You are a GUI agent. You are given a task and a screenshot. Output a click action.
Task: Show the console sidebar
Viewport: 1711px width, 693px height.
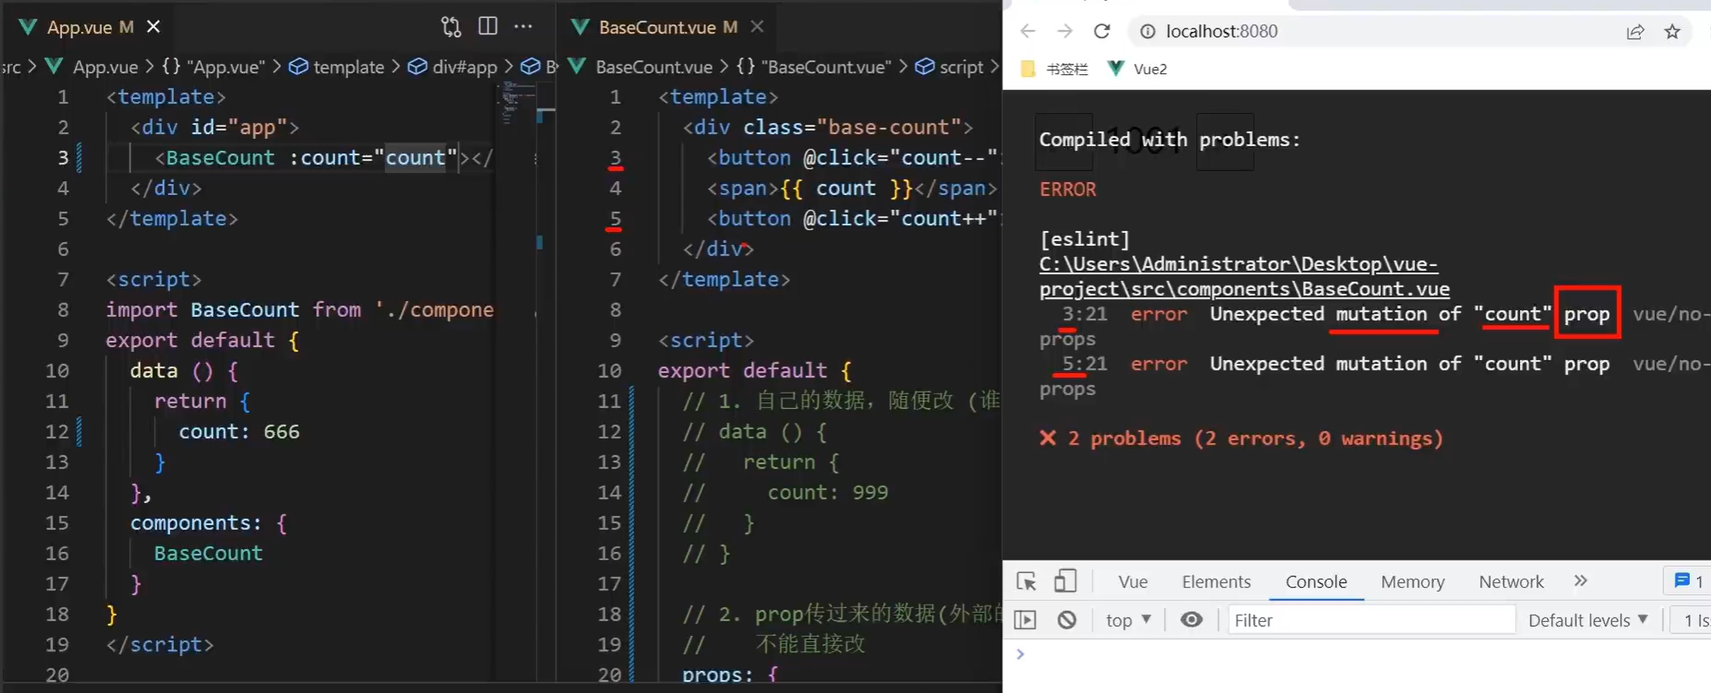click(1025, 620)
